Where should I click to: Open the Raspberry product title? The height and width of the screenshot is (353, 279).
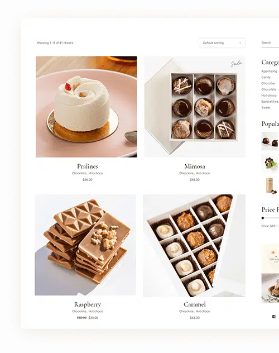pyautogui.click(x=88, y=304)
